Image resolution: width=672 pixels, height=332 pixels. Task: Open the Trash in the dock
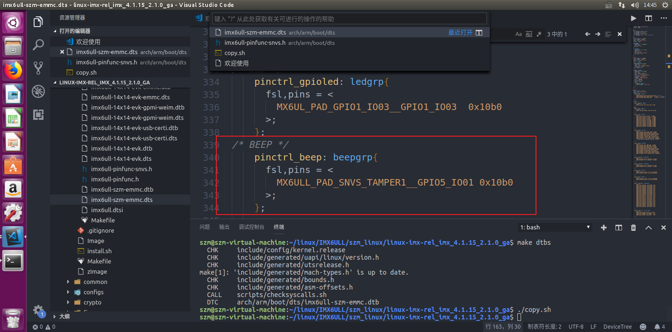tap(13, 319)
